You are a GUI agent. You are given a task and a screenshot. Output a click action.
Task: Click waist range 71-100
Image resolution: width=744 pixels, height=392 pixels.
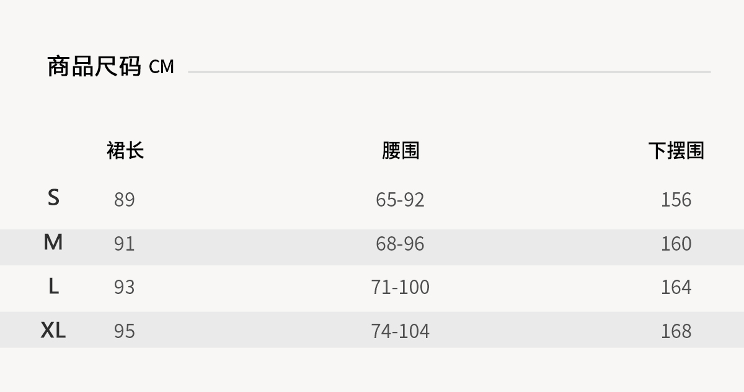(400, 287)
